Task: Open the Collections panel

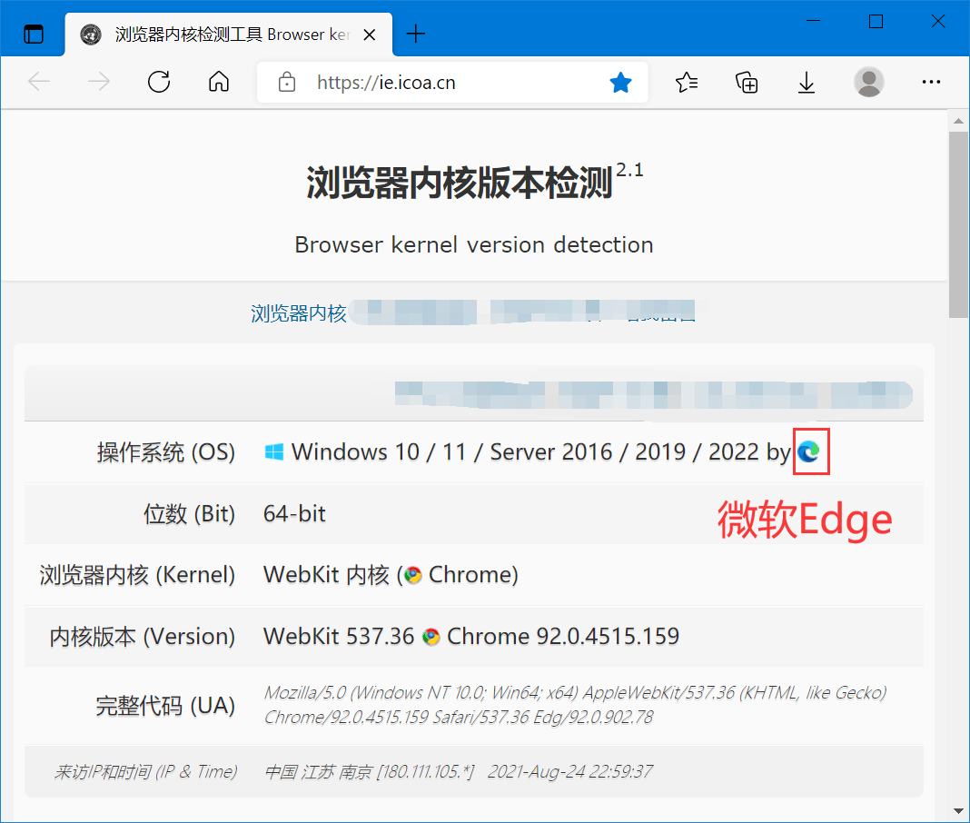Action: coord(747,82)
